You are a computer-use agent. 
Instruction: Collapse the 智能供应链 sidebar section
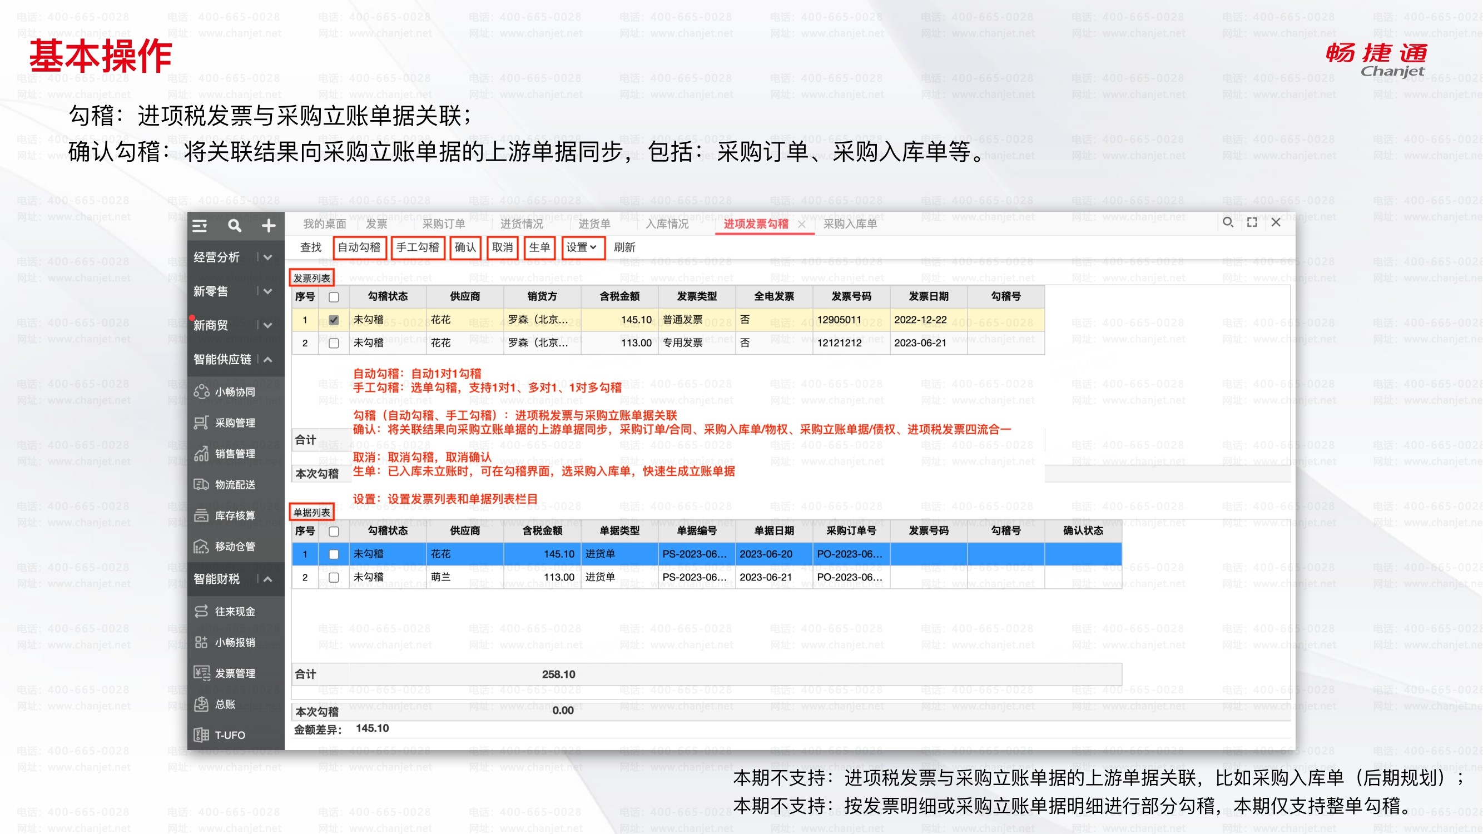pyautogui.click(x=267, y=360)
